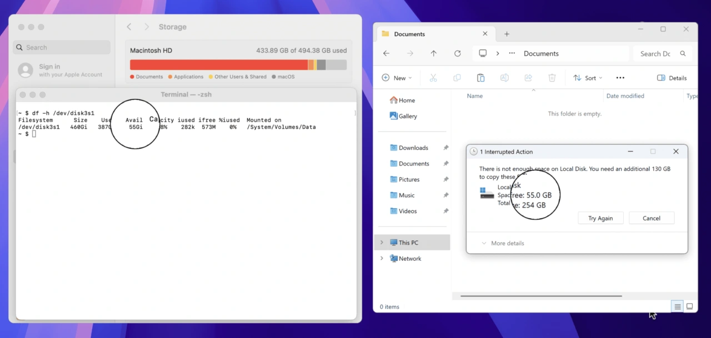Switch to large thumbnails view in status bar

coord(689,306)
